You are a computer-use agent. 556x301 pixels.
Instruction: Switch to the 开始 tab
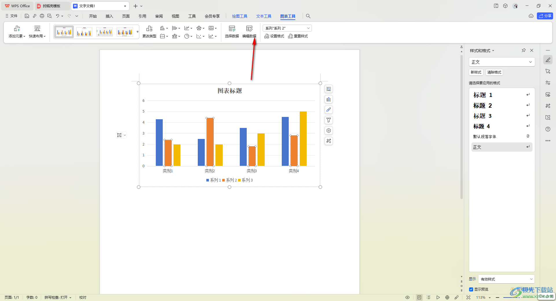pos(93,16)
